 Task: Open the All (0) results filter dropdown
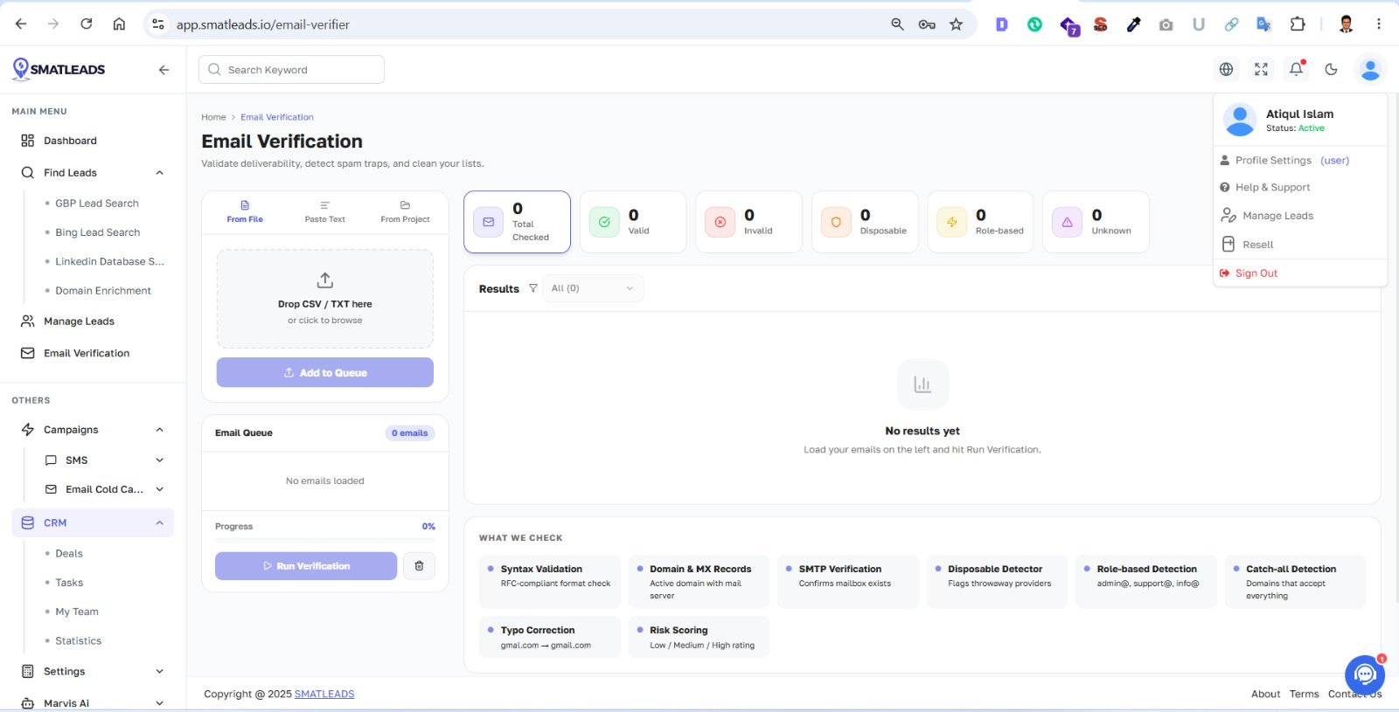[593, 288]
